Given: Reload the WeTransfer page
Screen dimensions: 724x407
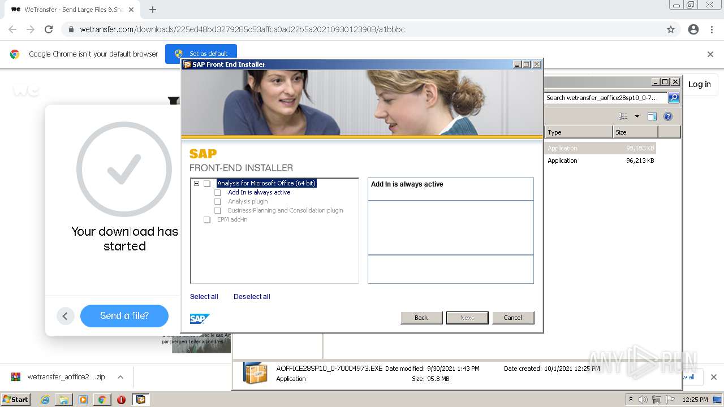Looking at the screenshot, I should pyautogui.click(x=49, y=29).
